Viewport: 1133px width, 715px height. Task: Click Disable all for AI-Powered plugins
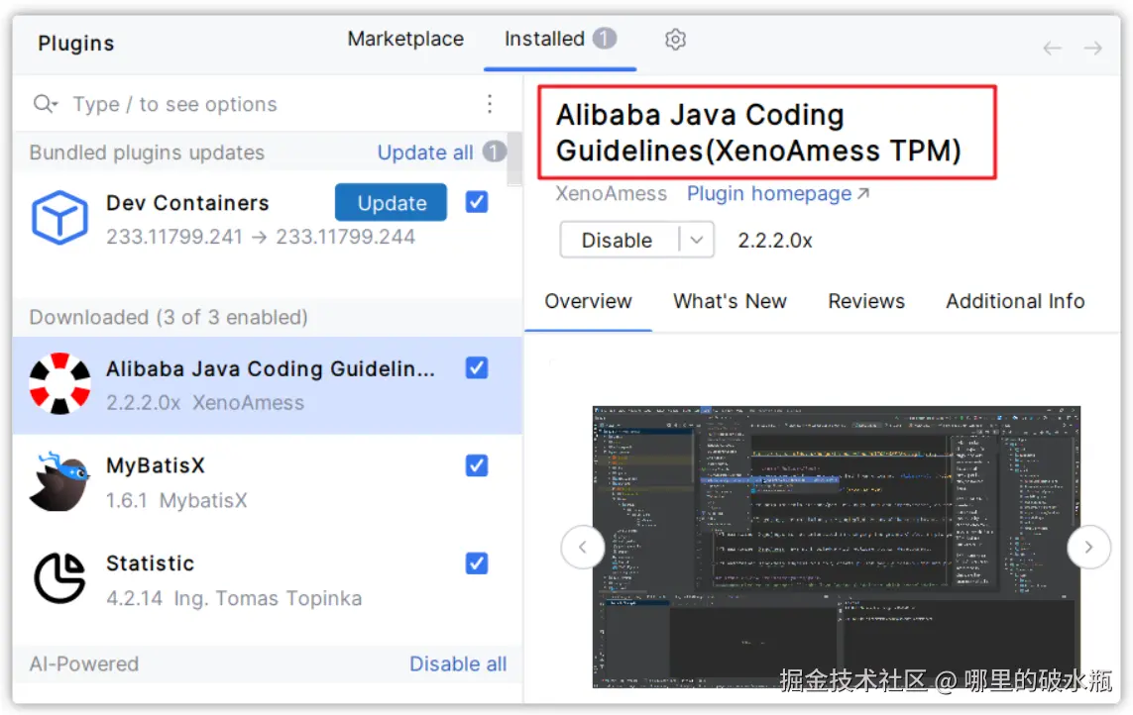pyautogui.click(x=458, y=664)
